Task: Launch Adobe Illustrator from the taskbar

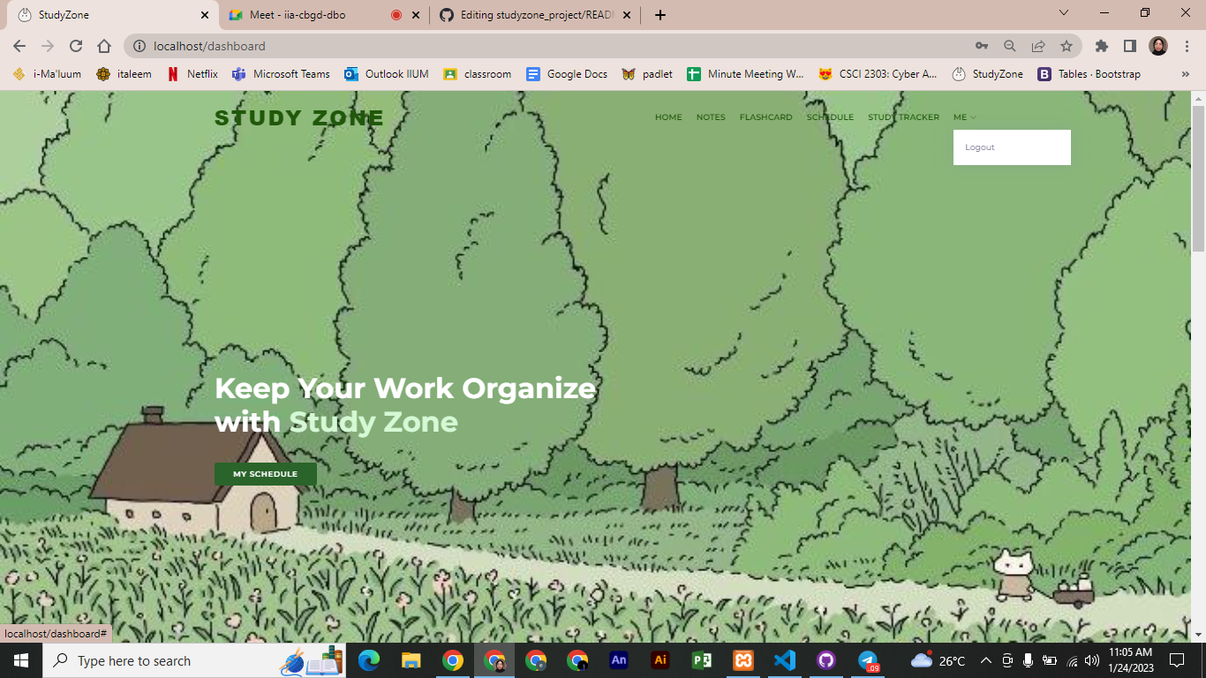Action: click(660, 660)
